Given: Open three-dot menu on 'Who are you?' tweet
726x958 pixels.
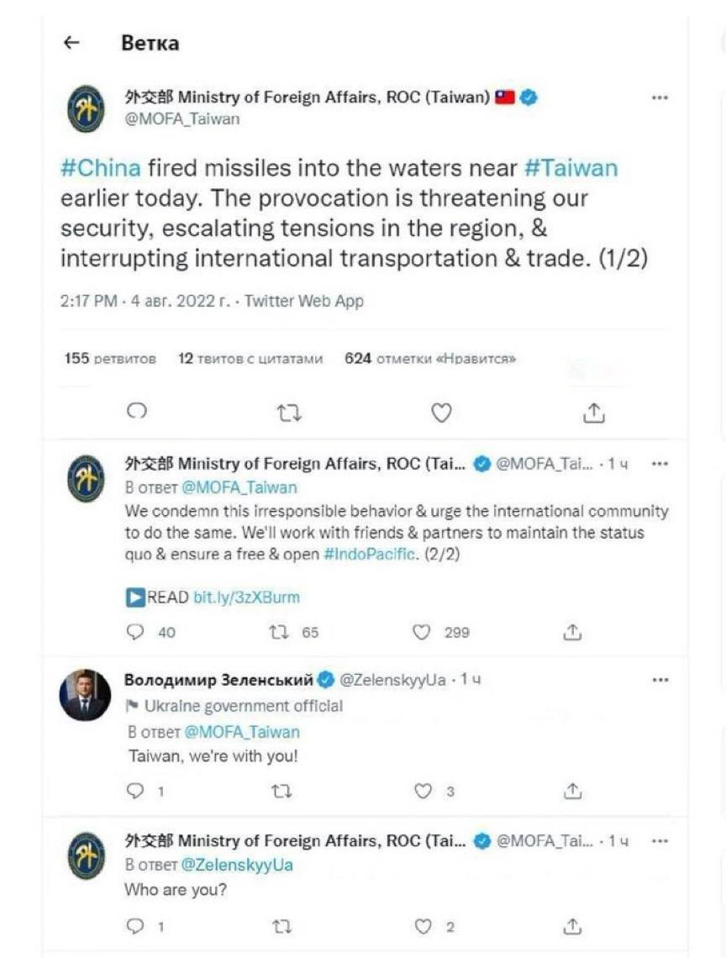Looking at the screenshot, I should (x=660, y=841).
